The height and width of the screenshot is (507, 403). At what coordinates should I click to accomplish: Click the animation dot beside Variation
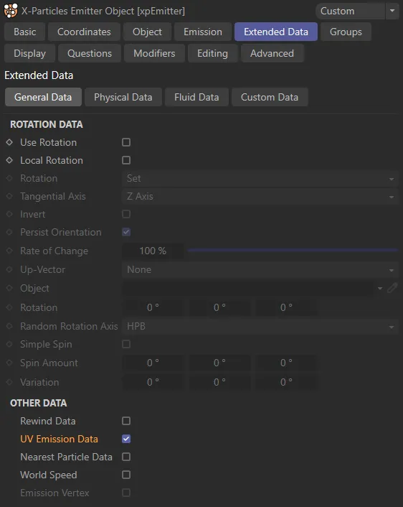pos(9,382)
